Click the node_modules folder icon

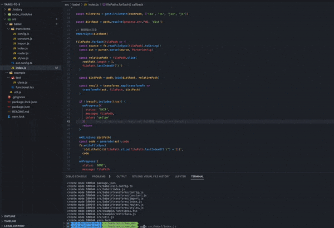tap(9, 14)
